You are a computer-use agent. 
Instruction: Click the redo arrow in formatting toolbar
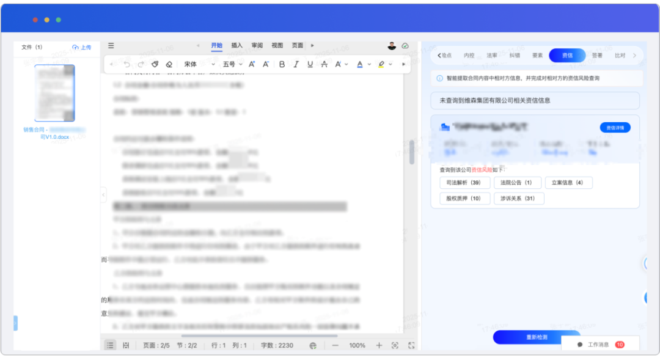[141, 64]
